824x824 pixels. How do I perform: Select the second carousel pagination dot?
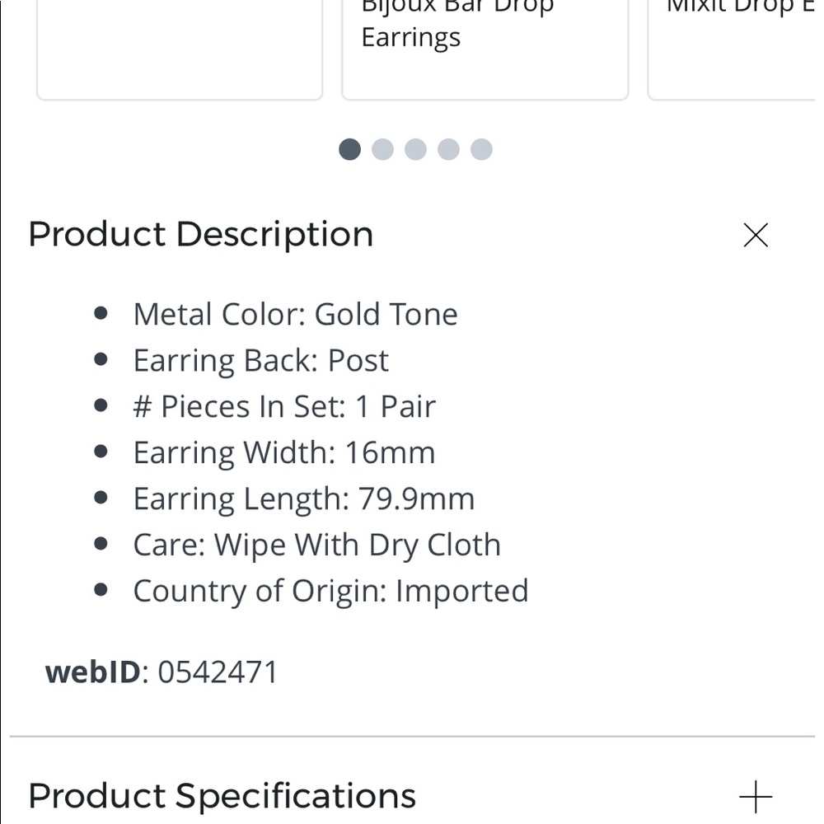(383, 149)
